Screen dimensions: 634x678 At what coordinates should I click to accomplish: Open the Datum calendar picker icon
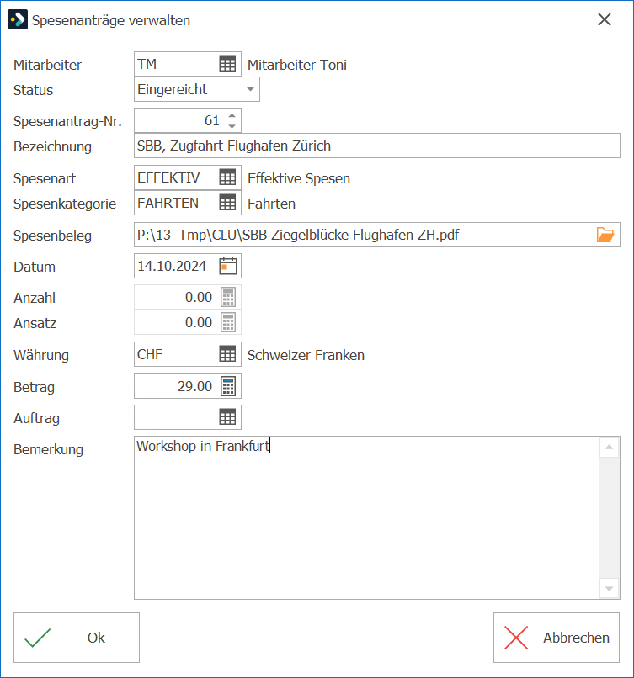(x=228, y=266)
